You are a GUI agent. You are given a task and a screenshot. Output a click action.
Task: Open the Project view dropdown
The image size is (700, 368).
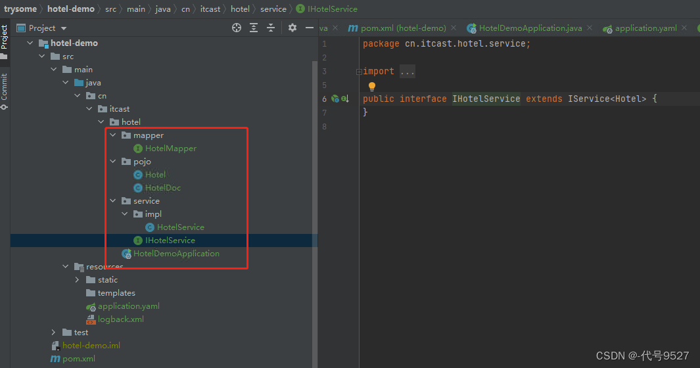pos(41,28)
